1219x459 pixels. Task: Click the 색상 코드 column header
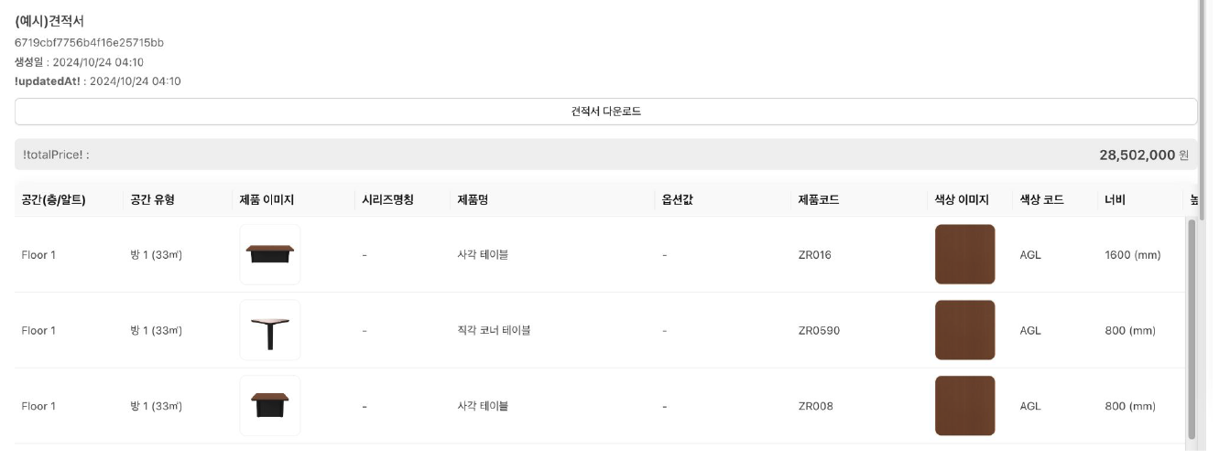(1041, 199)
